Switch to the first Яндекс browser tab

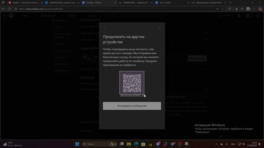pyautogui.click(x=25, y=3)
